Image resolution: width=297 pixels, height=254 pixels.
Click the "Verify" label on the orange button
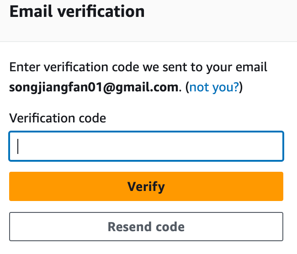[146, 186]
